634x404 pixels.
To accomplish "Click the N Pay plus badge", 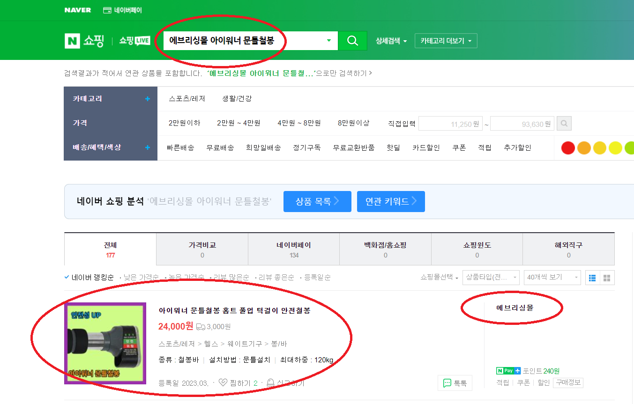I will 508,371.
